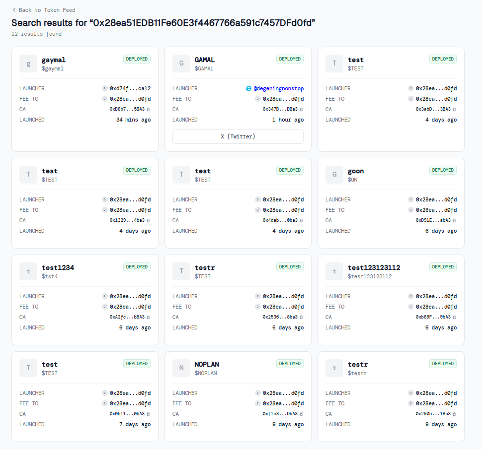482x449 pixels.
Task: Copy test123123112 contract address 0xb89F...9bA3
Action: 454,317
